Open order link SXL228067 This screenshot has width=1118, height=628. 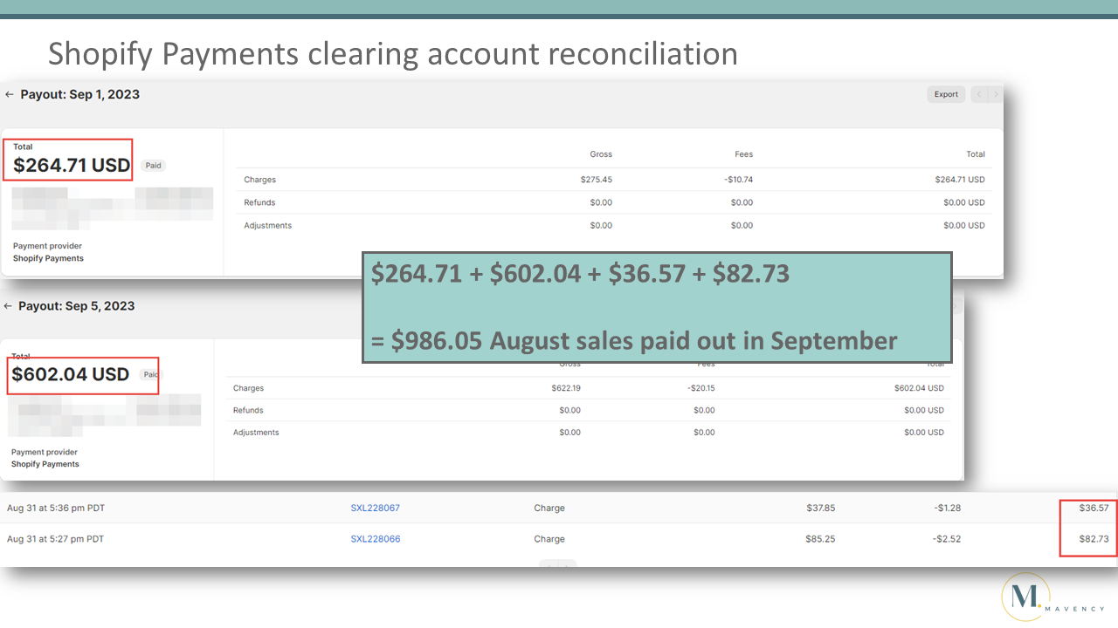(376, 508)
